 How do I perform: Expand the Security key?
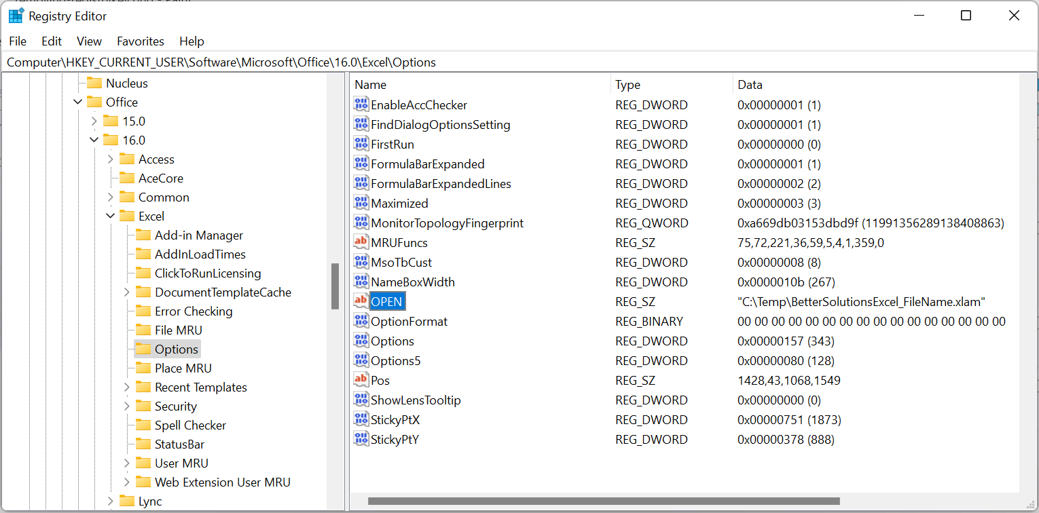126,406
